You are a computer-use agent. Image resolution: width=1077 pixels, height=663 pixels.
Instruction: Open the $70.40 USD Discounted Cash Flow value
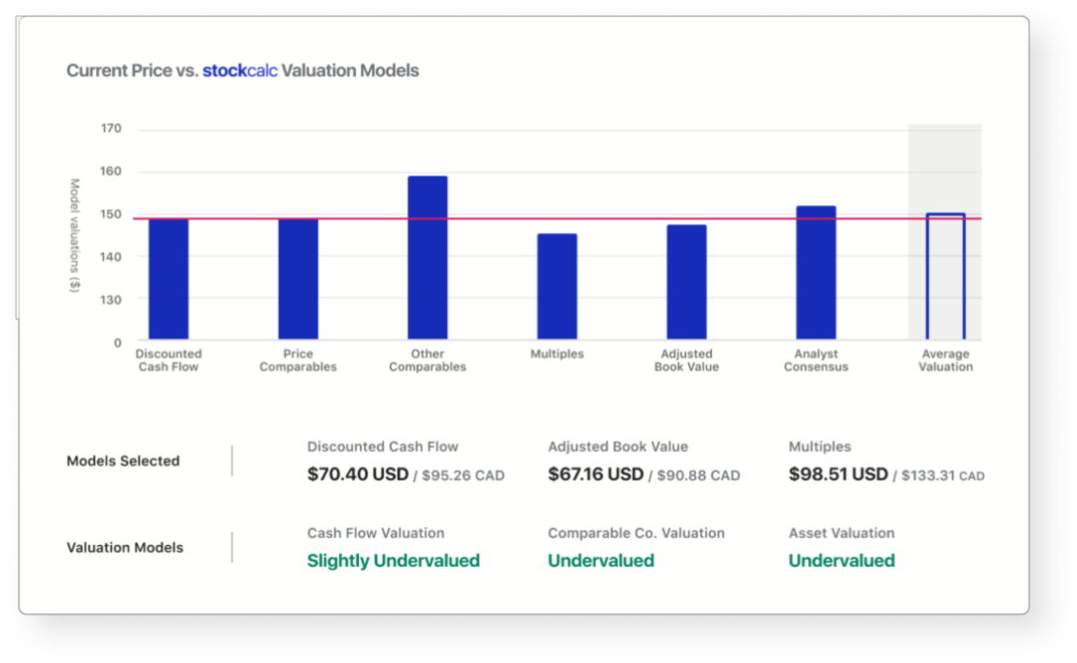tap(358, 474)
